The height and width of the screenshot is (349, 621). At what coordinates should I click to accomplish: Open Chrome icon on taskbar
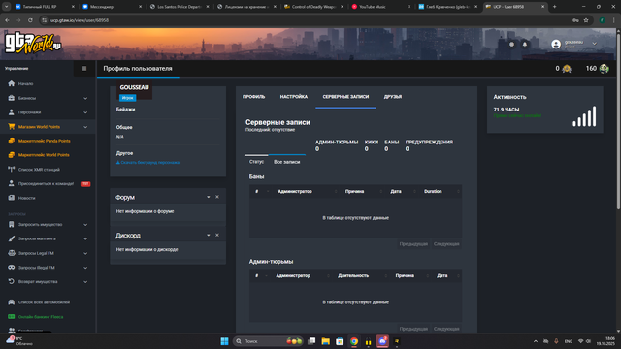click(x=354, y=341)
